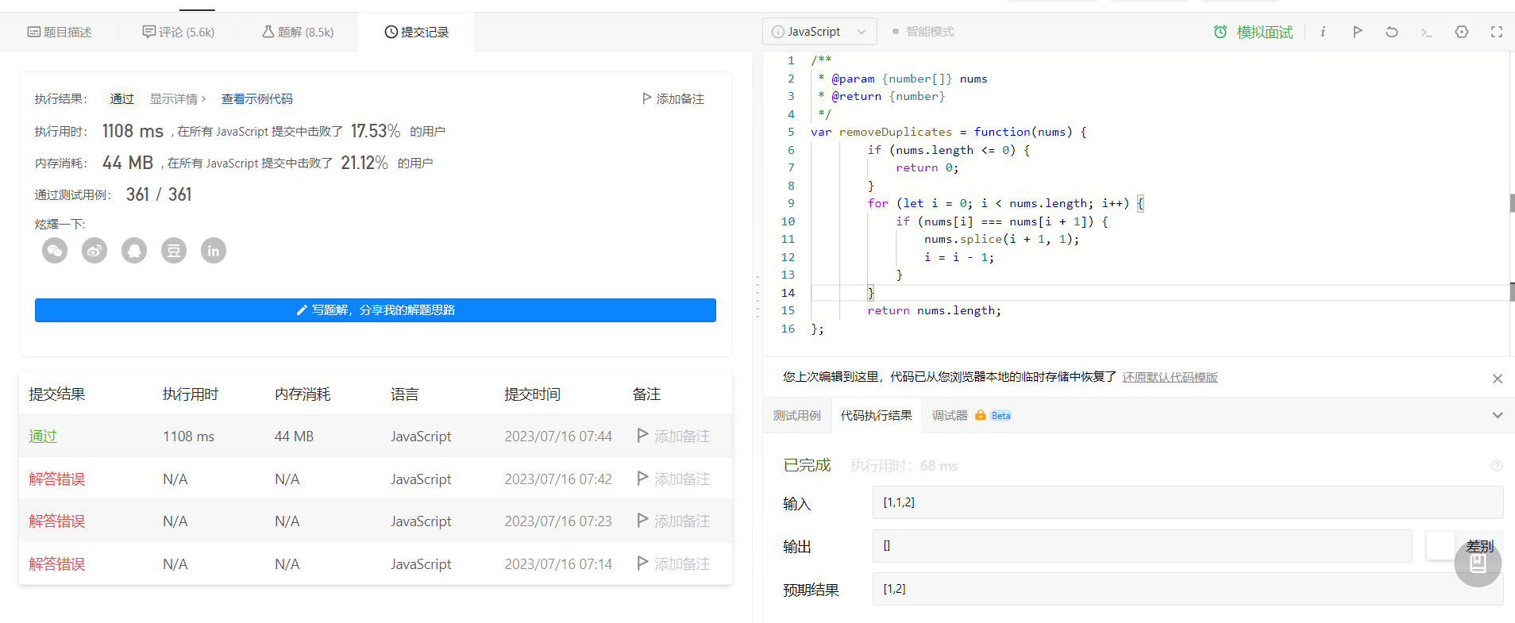
Task: Enter fullscreen editor mode
Action: coord(1497,32)
